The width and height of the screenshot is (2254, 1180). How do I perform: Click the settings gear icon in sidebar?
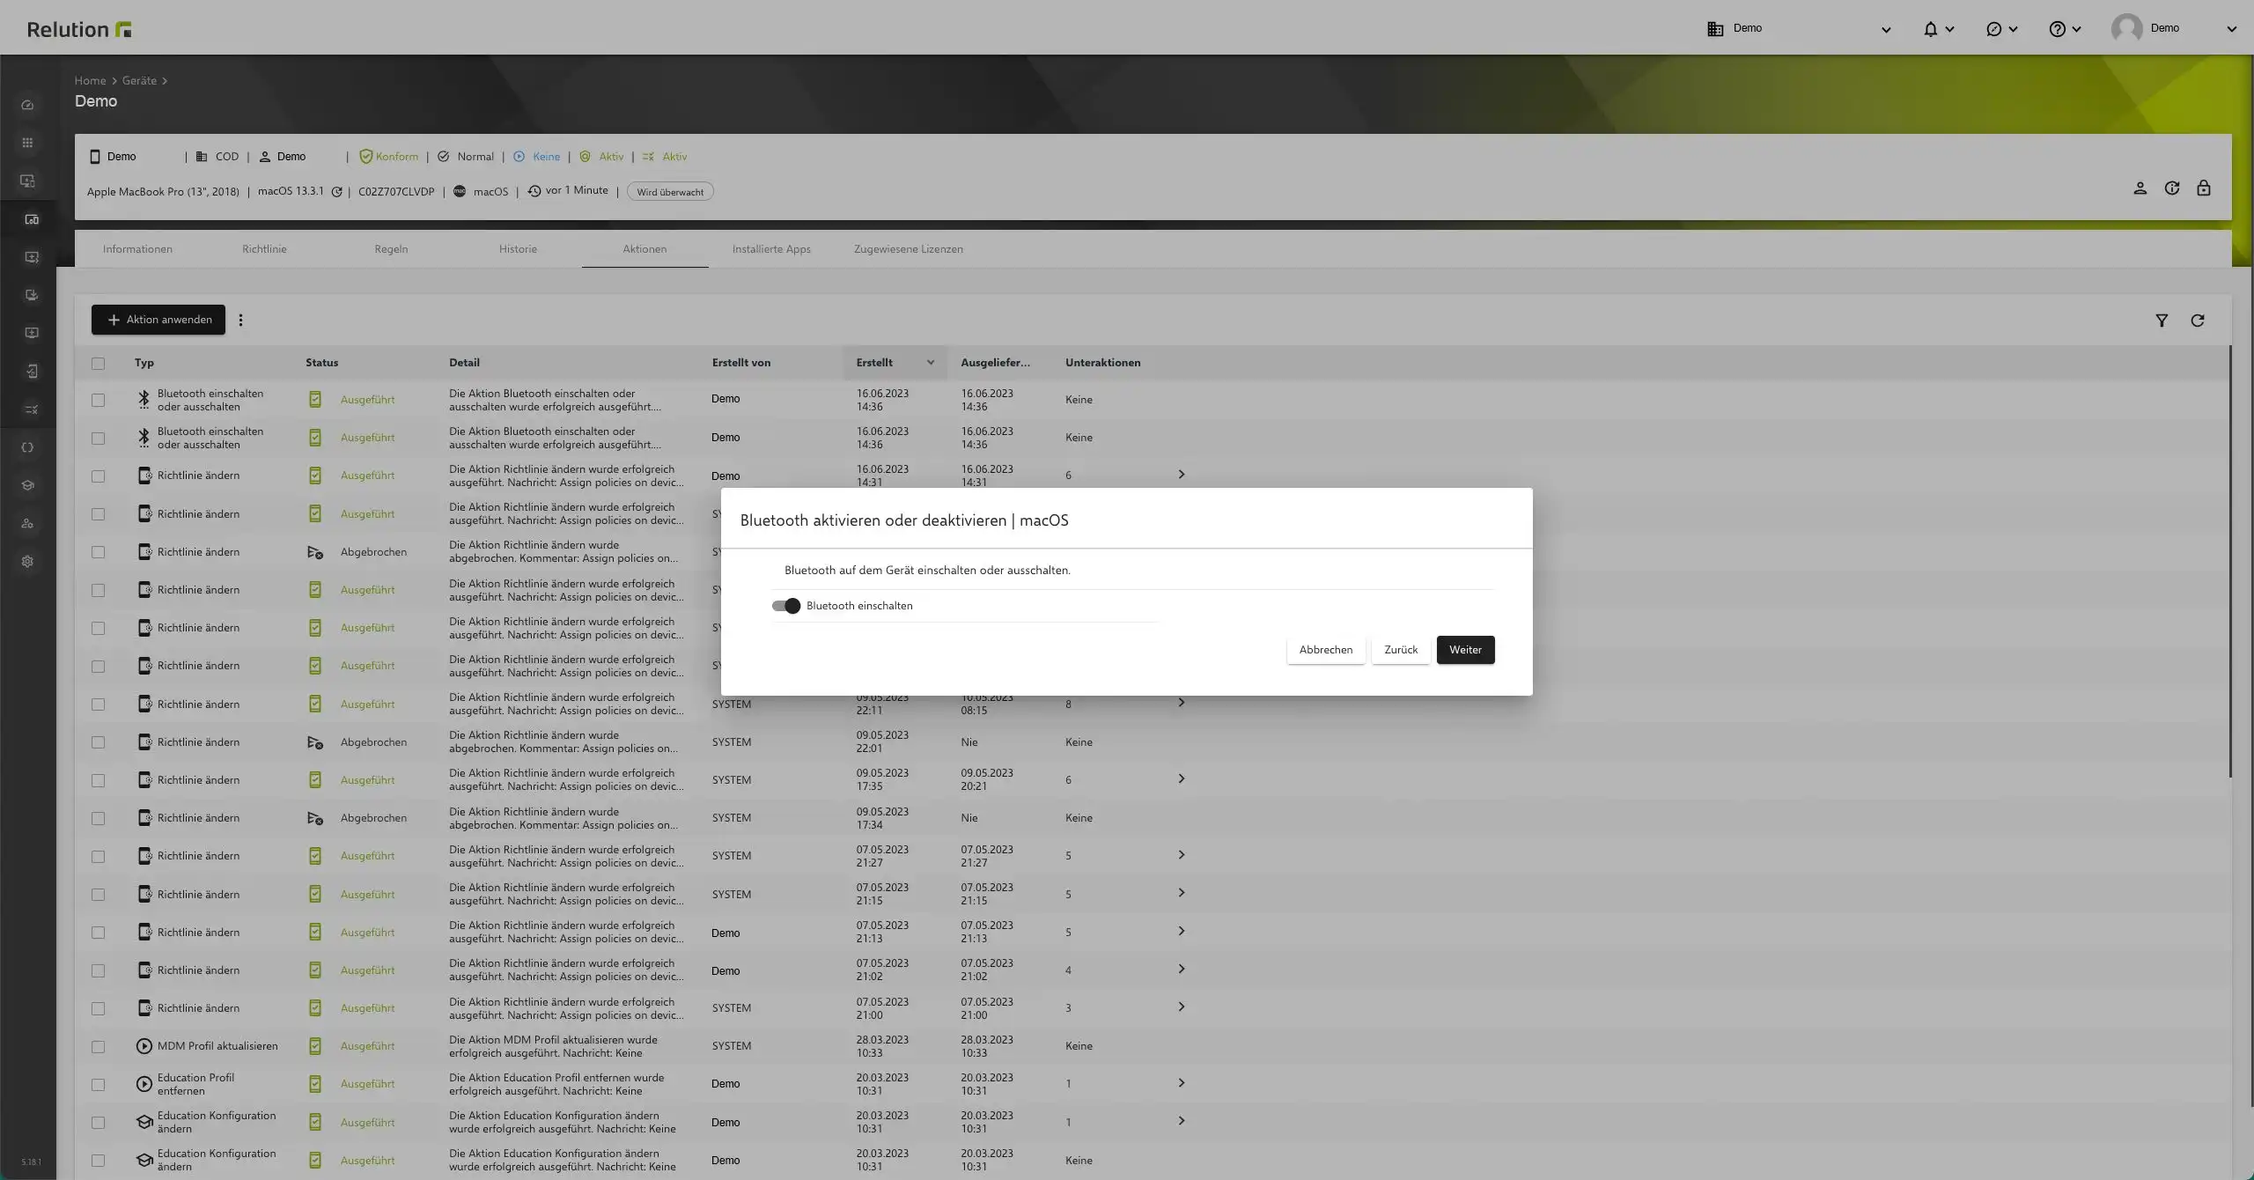27,562
